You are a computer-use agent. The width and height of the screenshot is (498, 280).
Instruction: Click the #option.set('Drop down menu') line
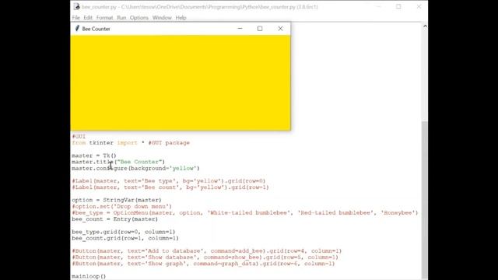click(x=122, y=206)
